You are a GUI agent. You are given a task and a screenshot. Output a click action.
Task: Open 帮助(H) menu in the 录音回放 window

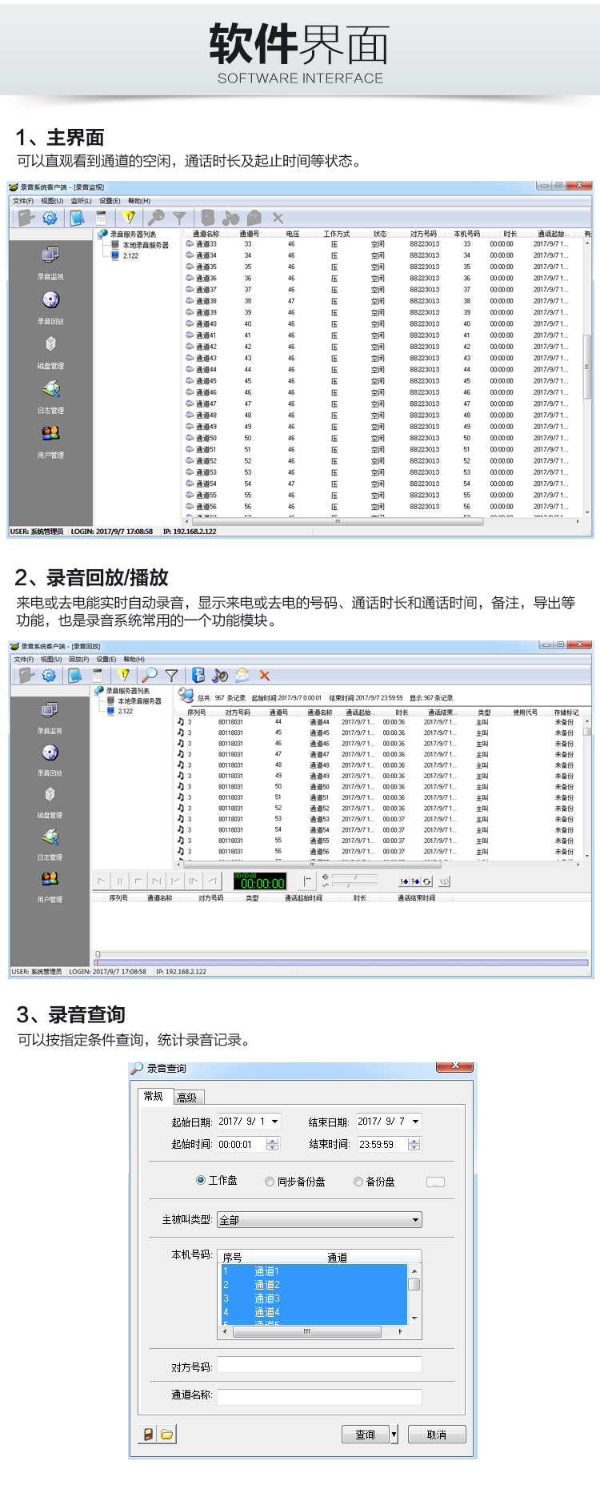pyautogui.click(x=134, y=659)
